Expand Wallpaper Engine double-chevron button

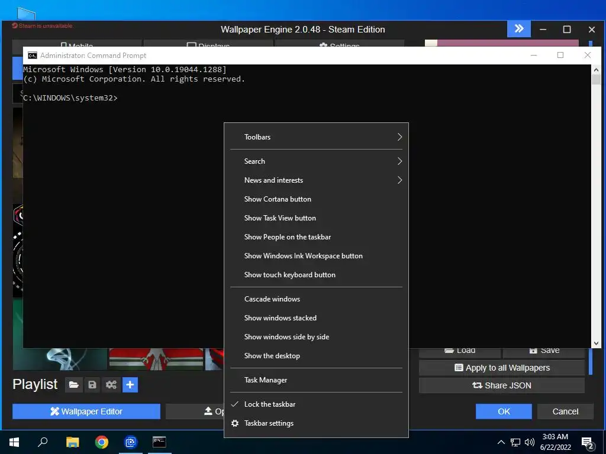[x=518, y=29]
